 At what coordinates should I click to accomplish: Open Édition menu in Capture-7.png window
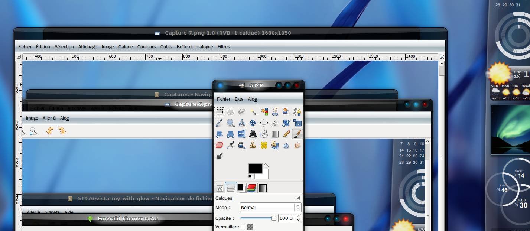coord(43,47)
